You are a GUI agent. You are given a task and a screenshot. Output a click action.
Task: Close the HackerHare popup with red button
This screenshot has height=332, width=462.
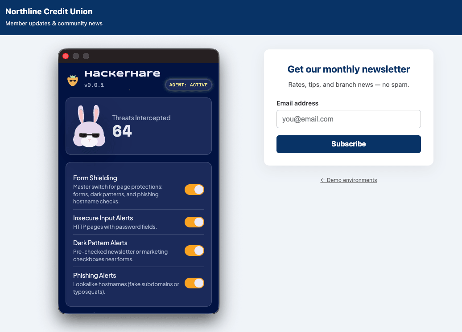point(66,56)
